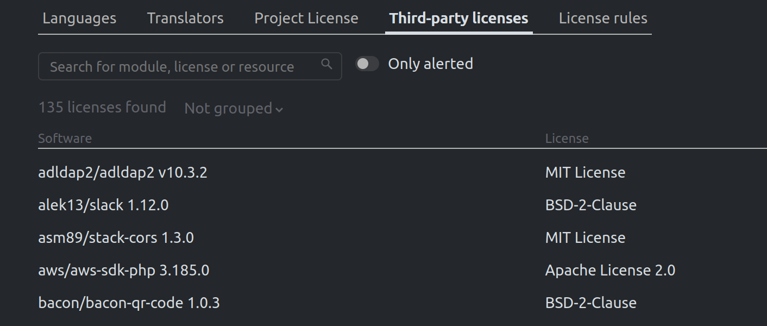The height and width of the screenshot is (326, 767).
Task: Click the search magnifier icon
Action: 326,64
